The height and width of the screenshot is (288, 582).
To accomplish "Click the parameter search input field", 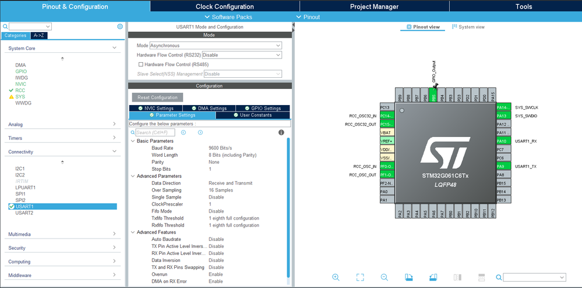I will click(155, 132).
